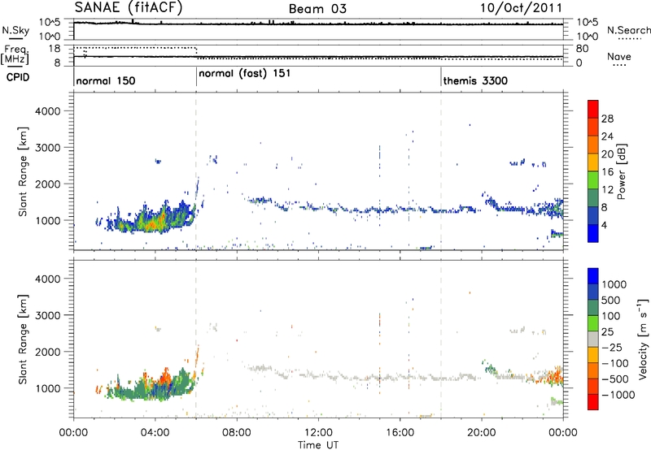
Task: Click the Power [dB] colorbar label
Action: coord(621,171)
